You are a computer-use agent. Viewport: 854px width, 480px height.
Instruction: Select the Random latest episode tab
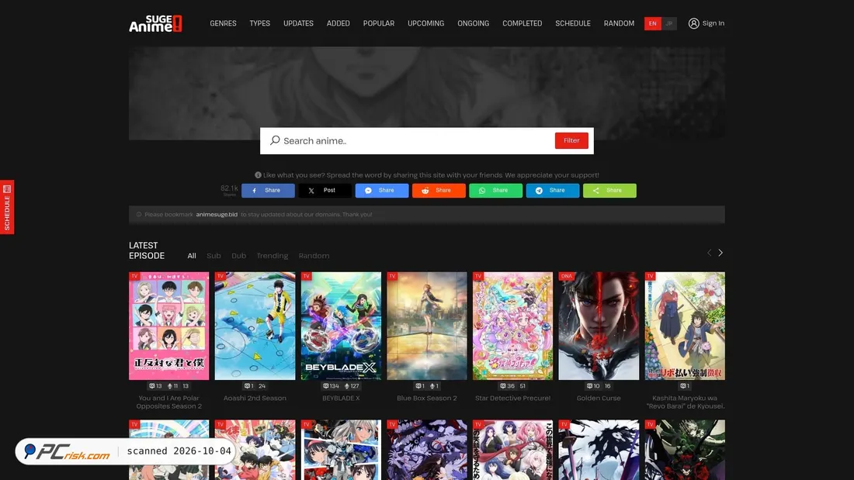click(x=314, y=256)
